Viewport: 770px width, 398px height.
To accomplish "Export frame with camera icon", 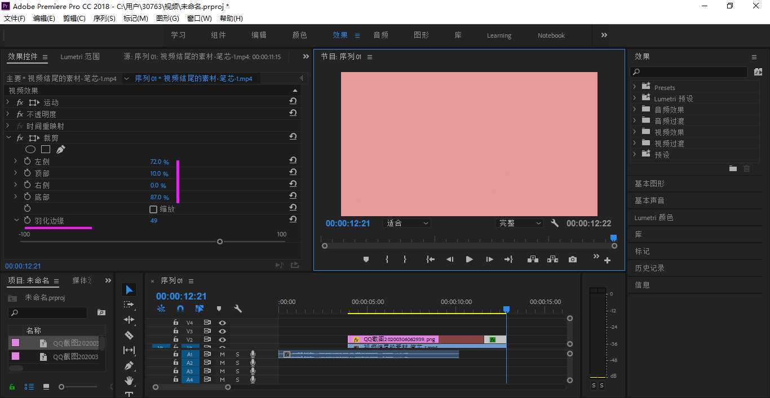I will (x=573, y=260).
